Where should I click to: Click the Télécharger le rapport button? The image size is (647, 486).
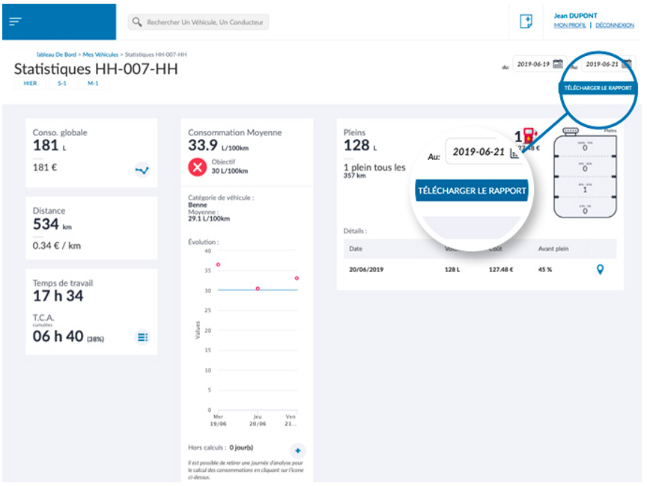coord(598,87)
